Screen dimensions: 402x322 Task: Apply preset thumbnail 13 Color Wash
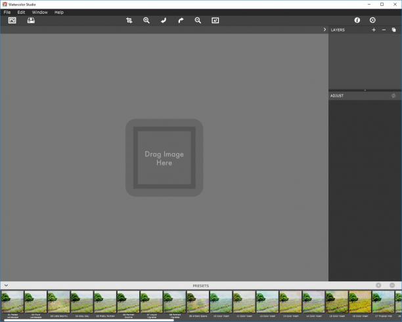click(x=290, y=302)
